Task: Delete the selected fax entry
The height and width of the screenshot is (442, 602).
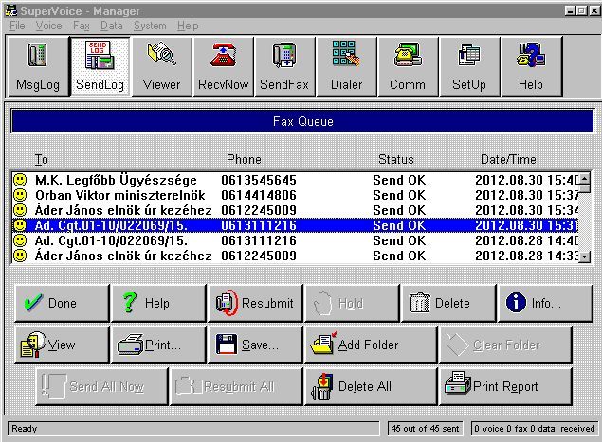Action: coord(448,303)
